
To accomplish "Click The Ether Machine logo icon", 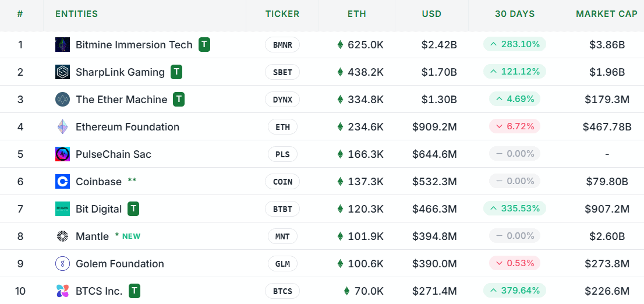I will click(62, 100).
